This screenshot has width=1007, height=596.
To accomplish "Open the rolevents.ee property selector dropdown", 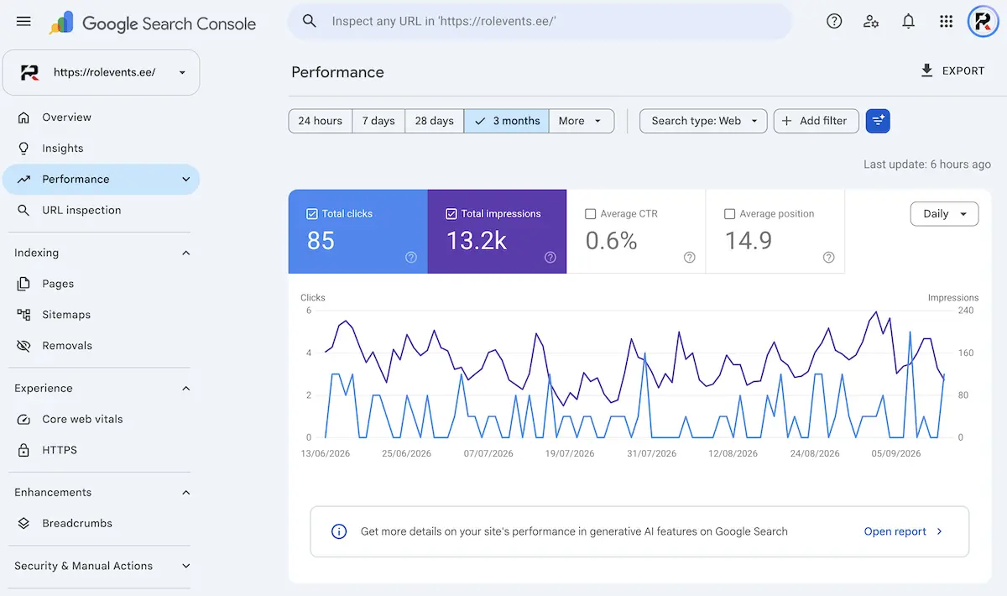I will pos(102,72).
